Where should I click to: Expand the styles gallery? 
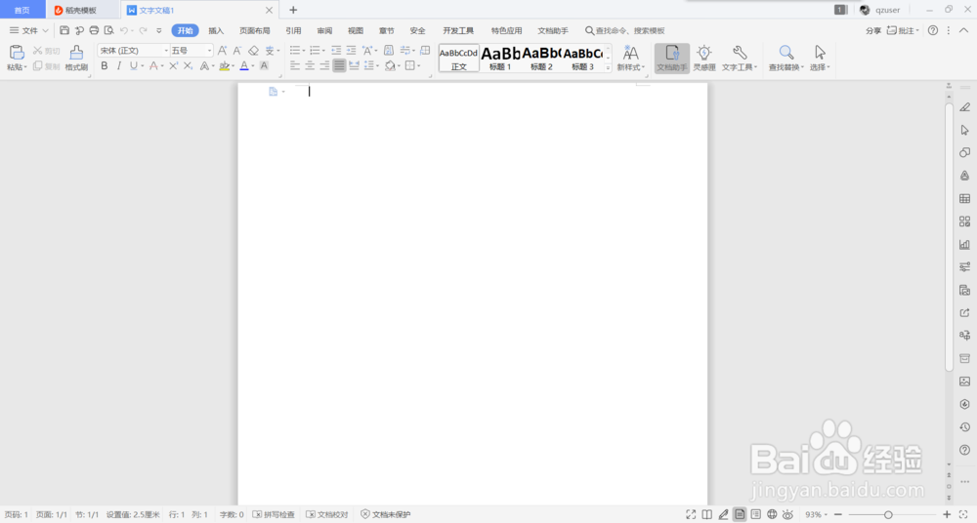point(608,68)
